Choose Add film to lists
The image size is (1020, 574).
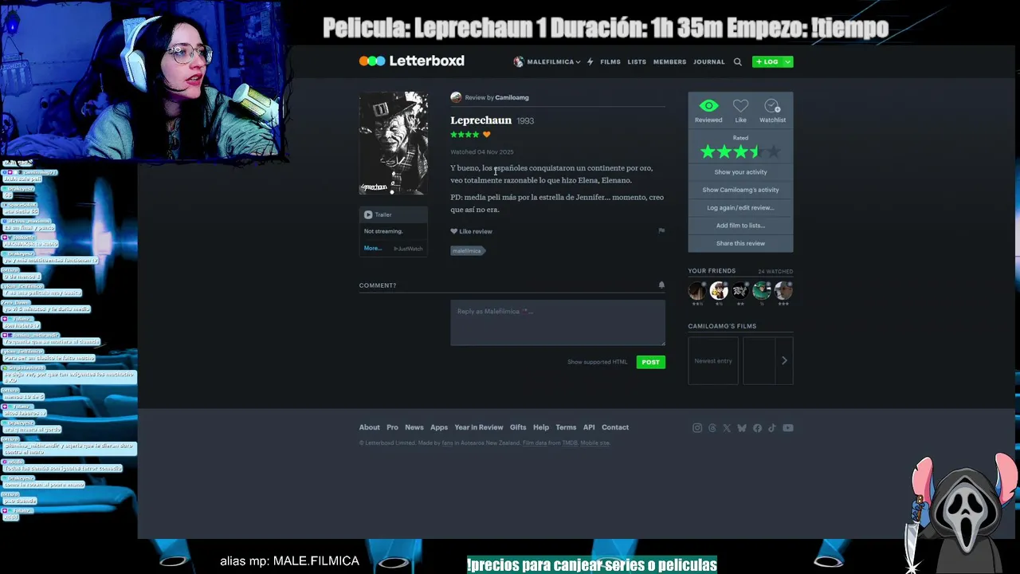point(740,226)
